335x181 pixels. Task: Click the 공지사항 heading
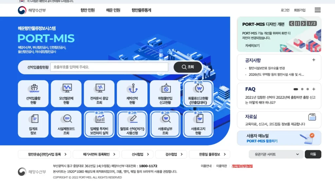point(253,61)
